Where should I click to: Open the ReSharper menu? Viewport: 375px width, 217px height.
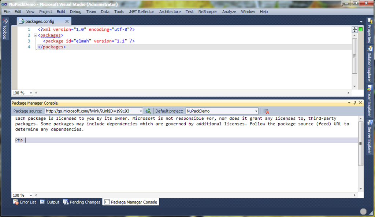(x=208, y=12)
